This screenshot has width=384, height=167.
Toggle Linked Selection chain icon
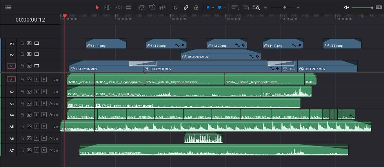point(186,7)
